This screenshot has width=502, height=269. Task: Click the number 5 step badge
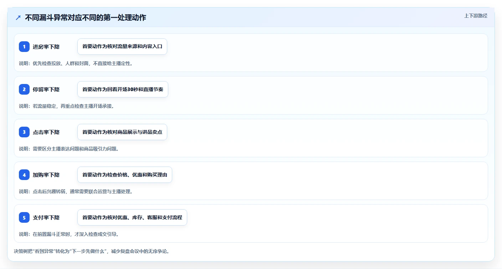click(24, 217)
